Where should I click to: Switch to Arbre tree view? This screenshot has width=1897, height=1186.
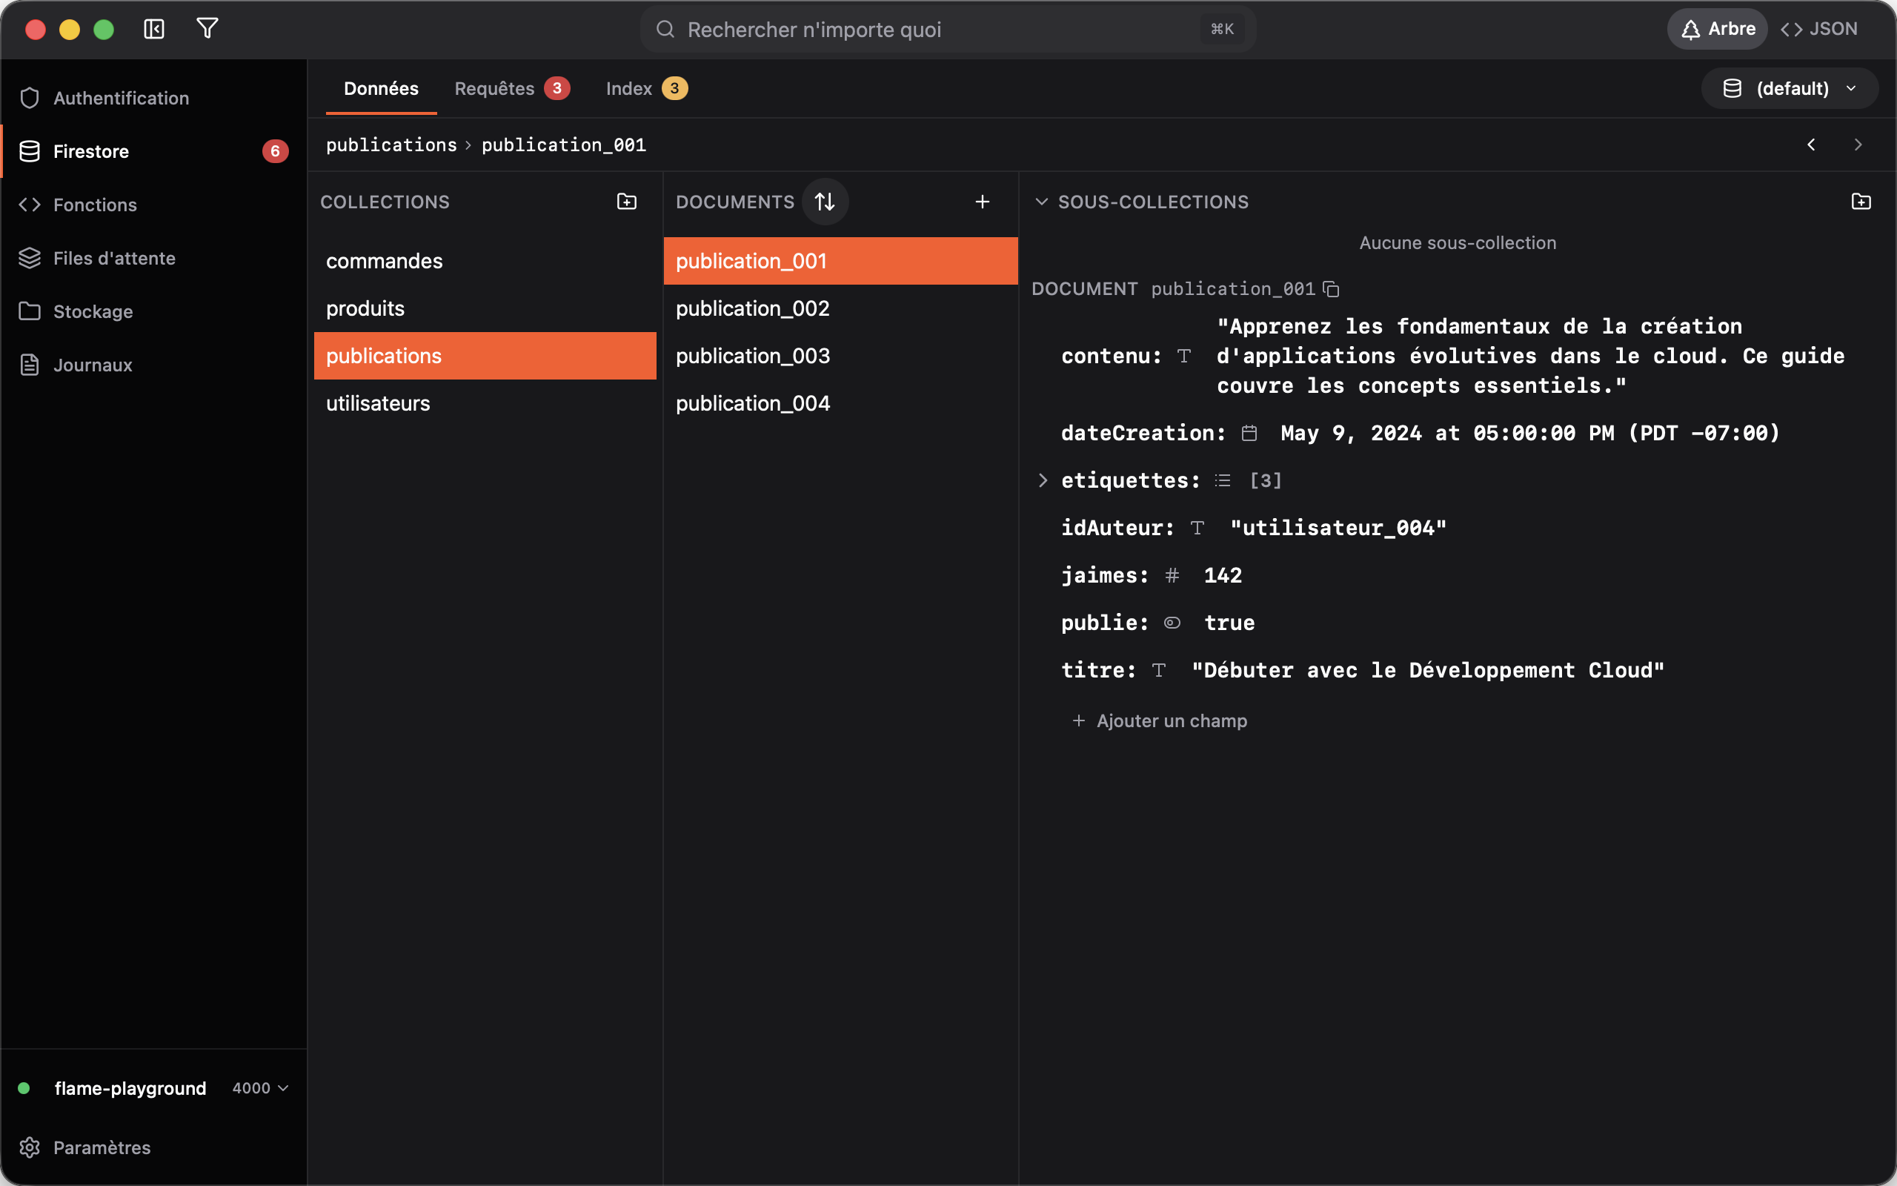tap(1718, 29)
